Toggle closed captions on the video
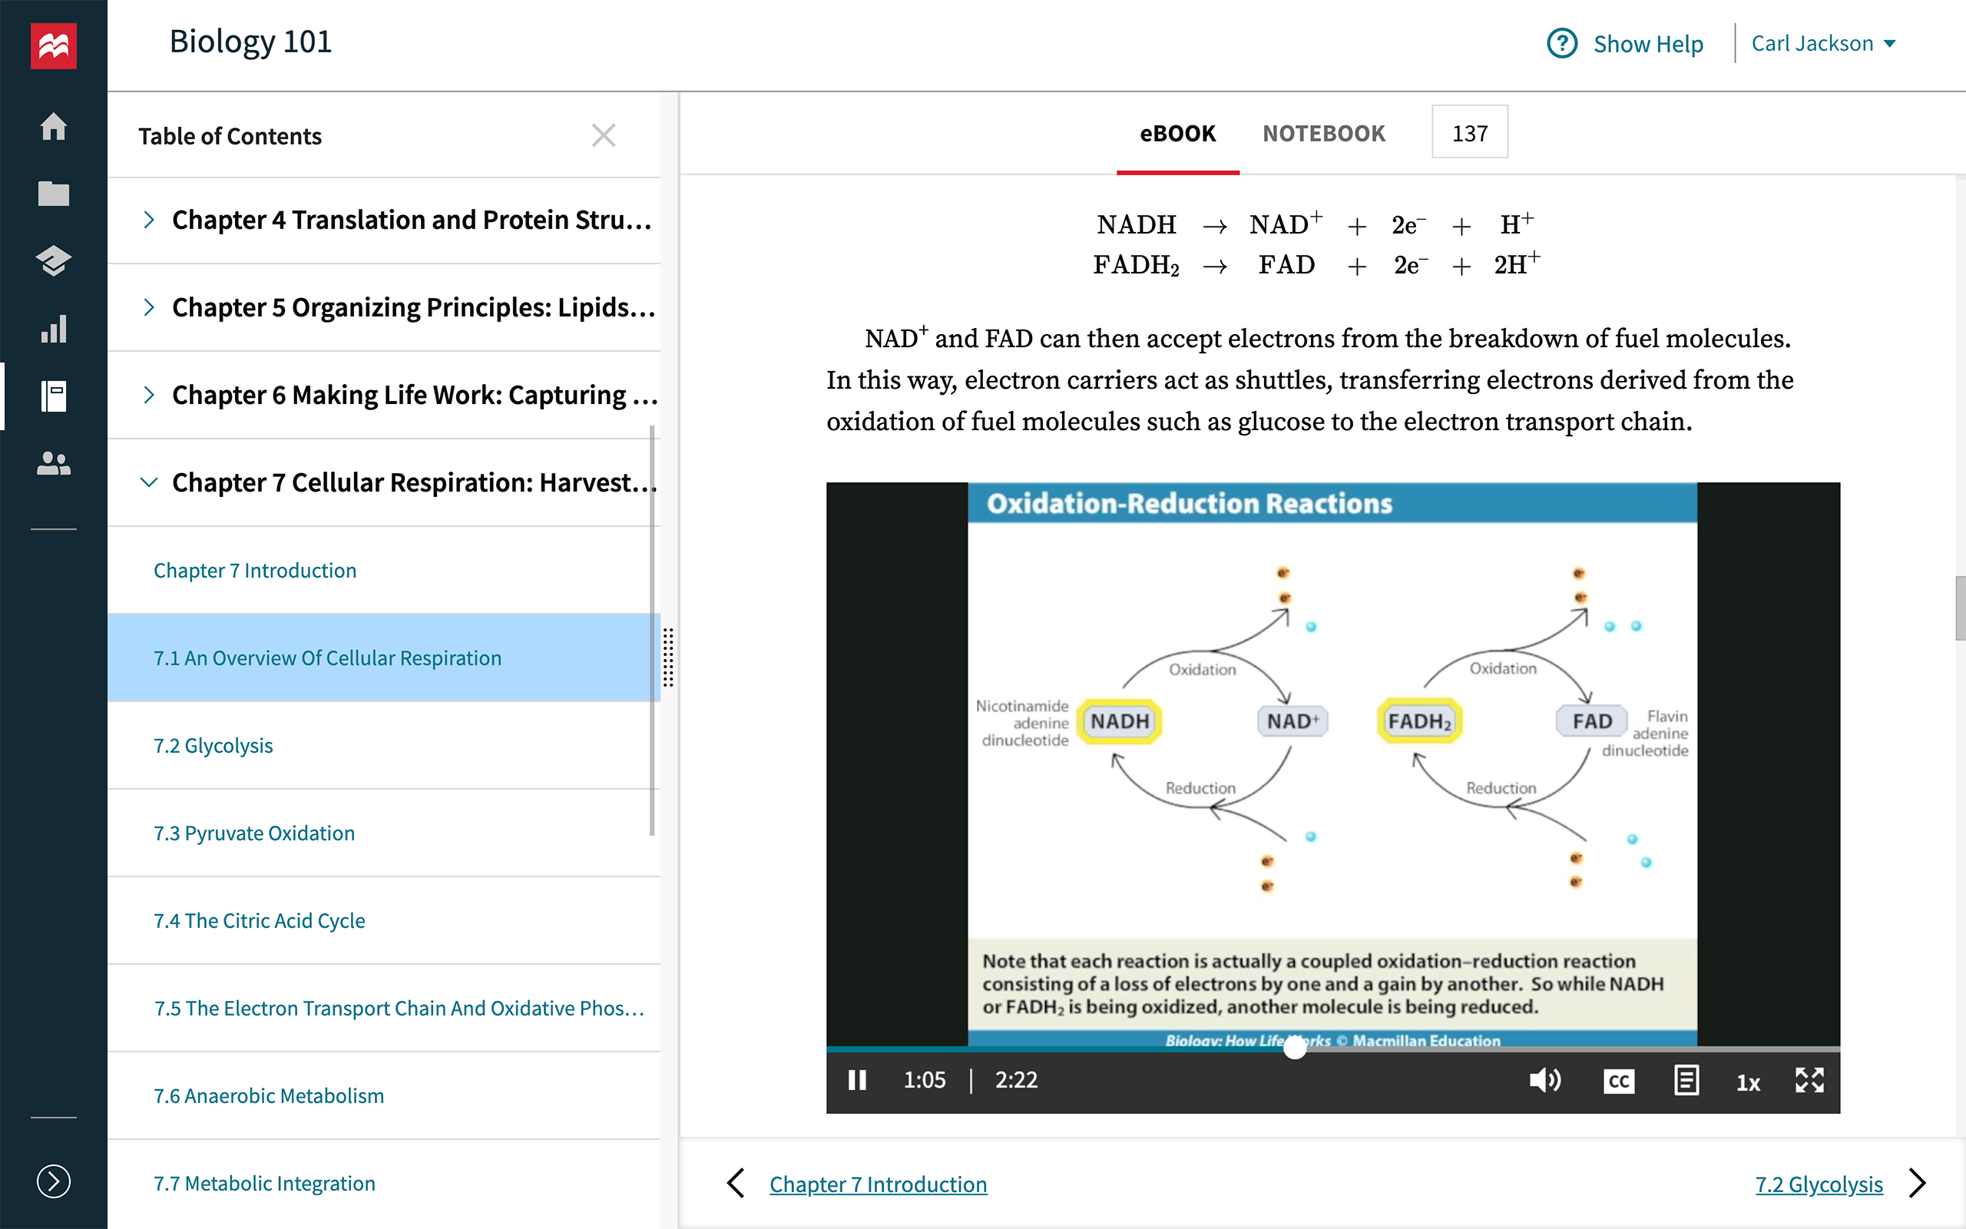The height and width of the screenshot is (1229, 1966). pyautogui.click(x=1618, y=1080)
